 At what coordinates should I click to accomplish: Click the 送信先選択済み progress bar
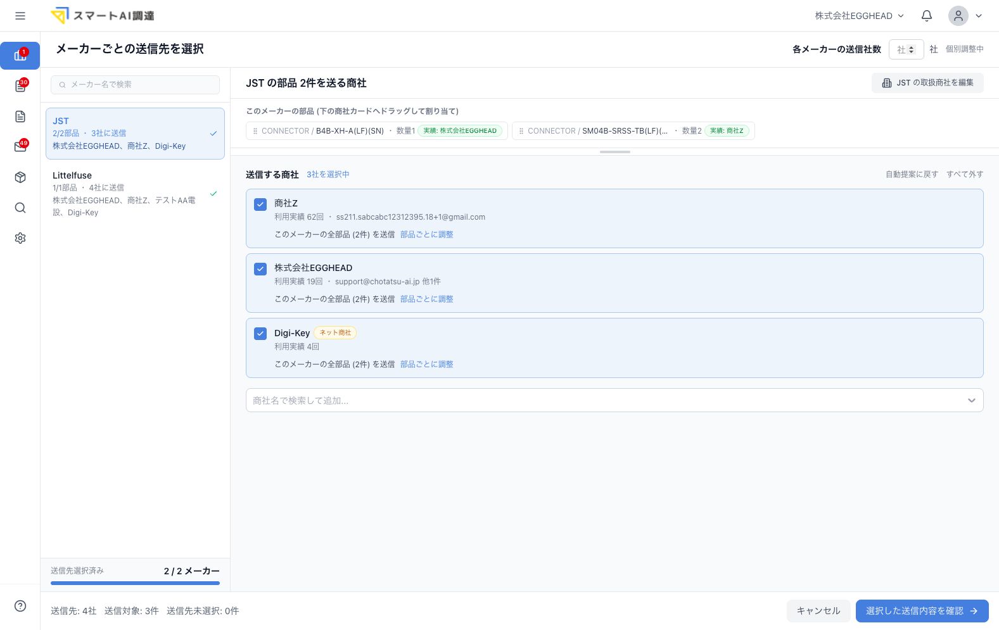coord(135,583)
